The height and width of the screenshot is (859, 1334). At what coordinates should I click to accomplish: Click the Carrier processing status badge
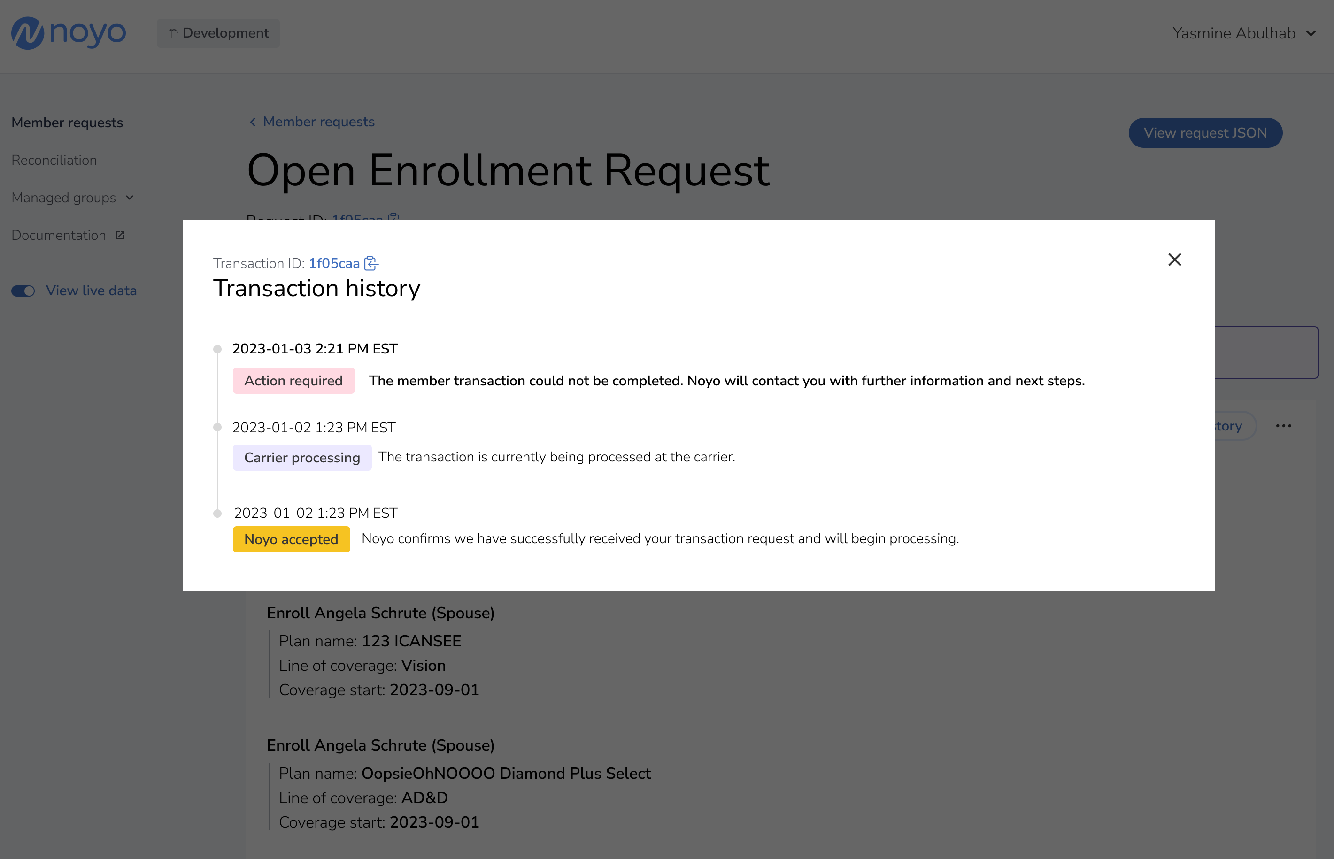point(302,457)
